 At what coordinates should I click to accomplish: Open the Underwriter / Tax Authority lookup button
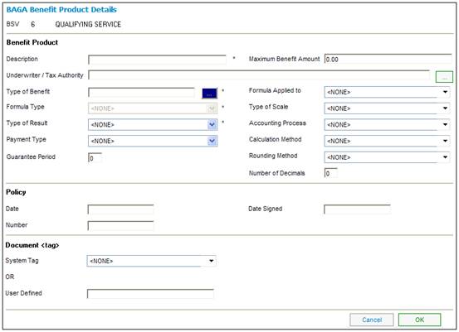444,77
